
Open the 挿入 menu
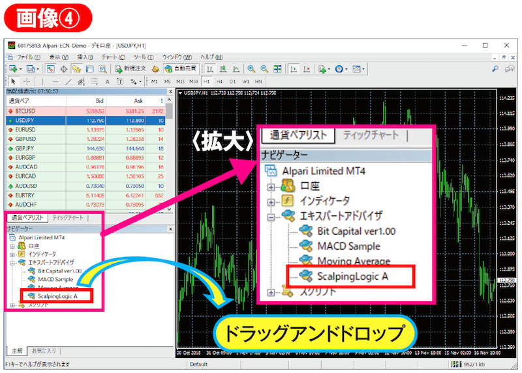point(85,57)
